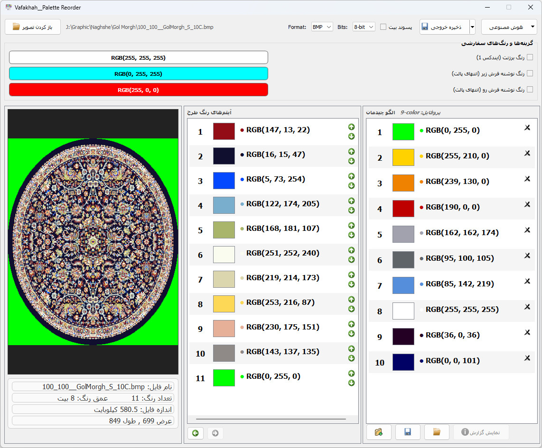The height and width of the screenshot is (448, 542).
Task: Move design color row 8 RGB(253, 216, 87) up
Action: click(x=351, y=300)
